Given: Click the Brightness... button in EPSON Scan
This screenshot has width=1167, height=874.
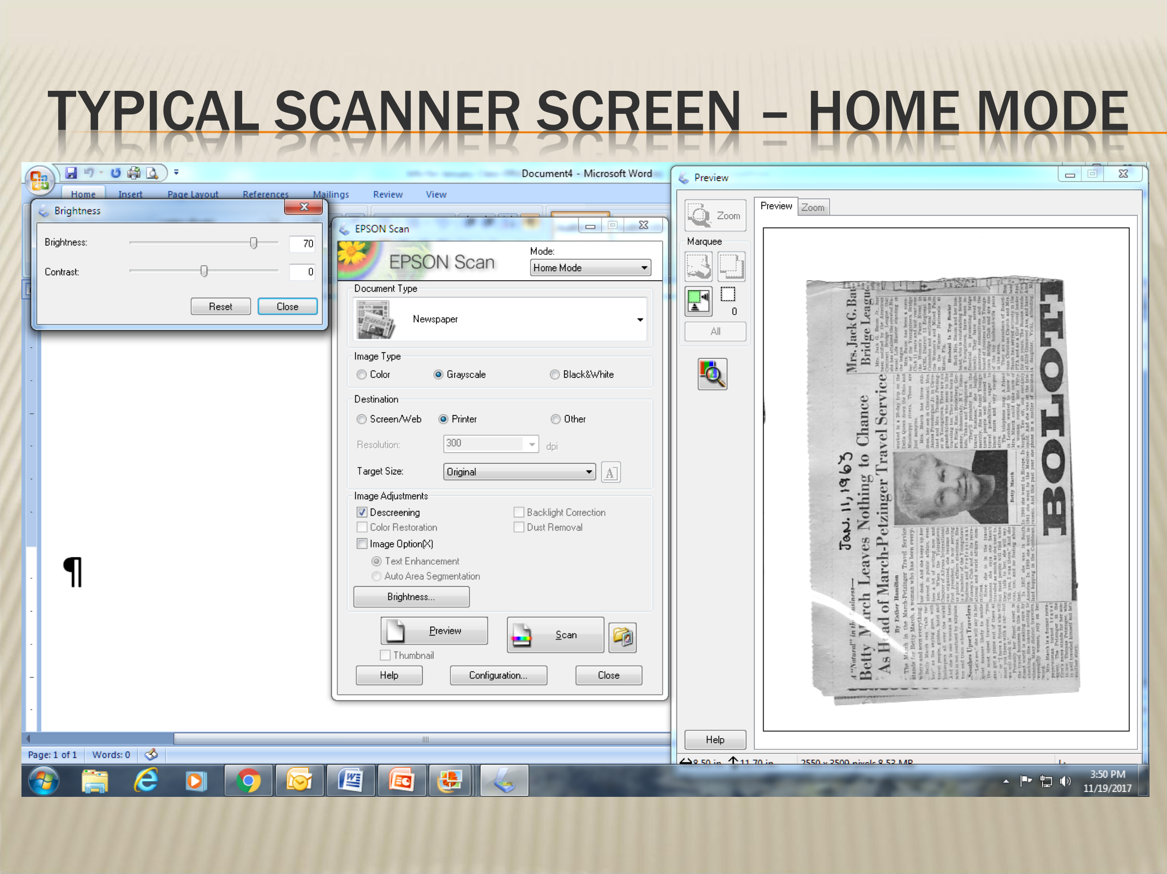Looking at the screenshot, I should click(412, 597).
